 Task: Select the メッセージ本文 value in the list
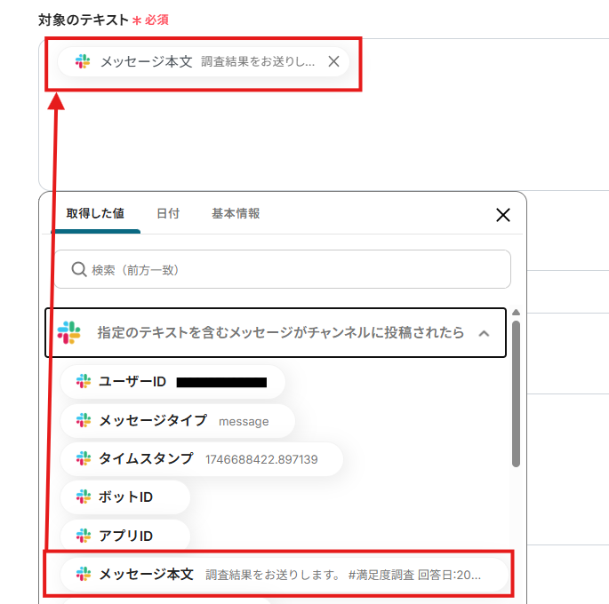[x=284, y=574]
